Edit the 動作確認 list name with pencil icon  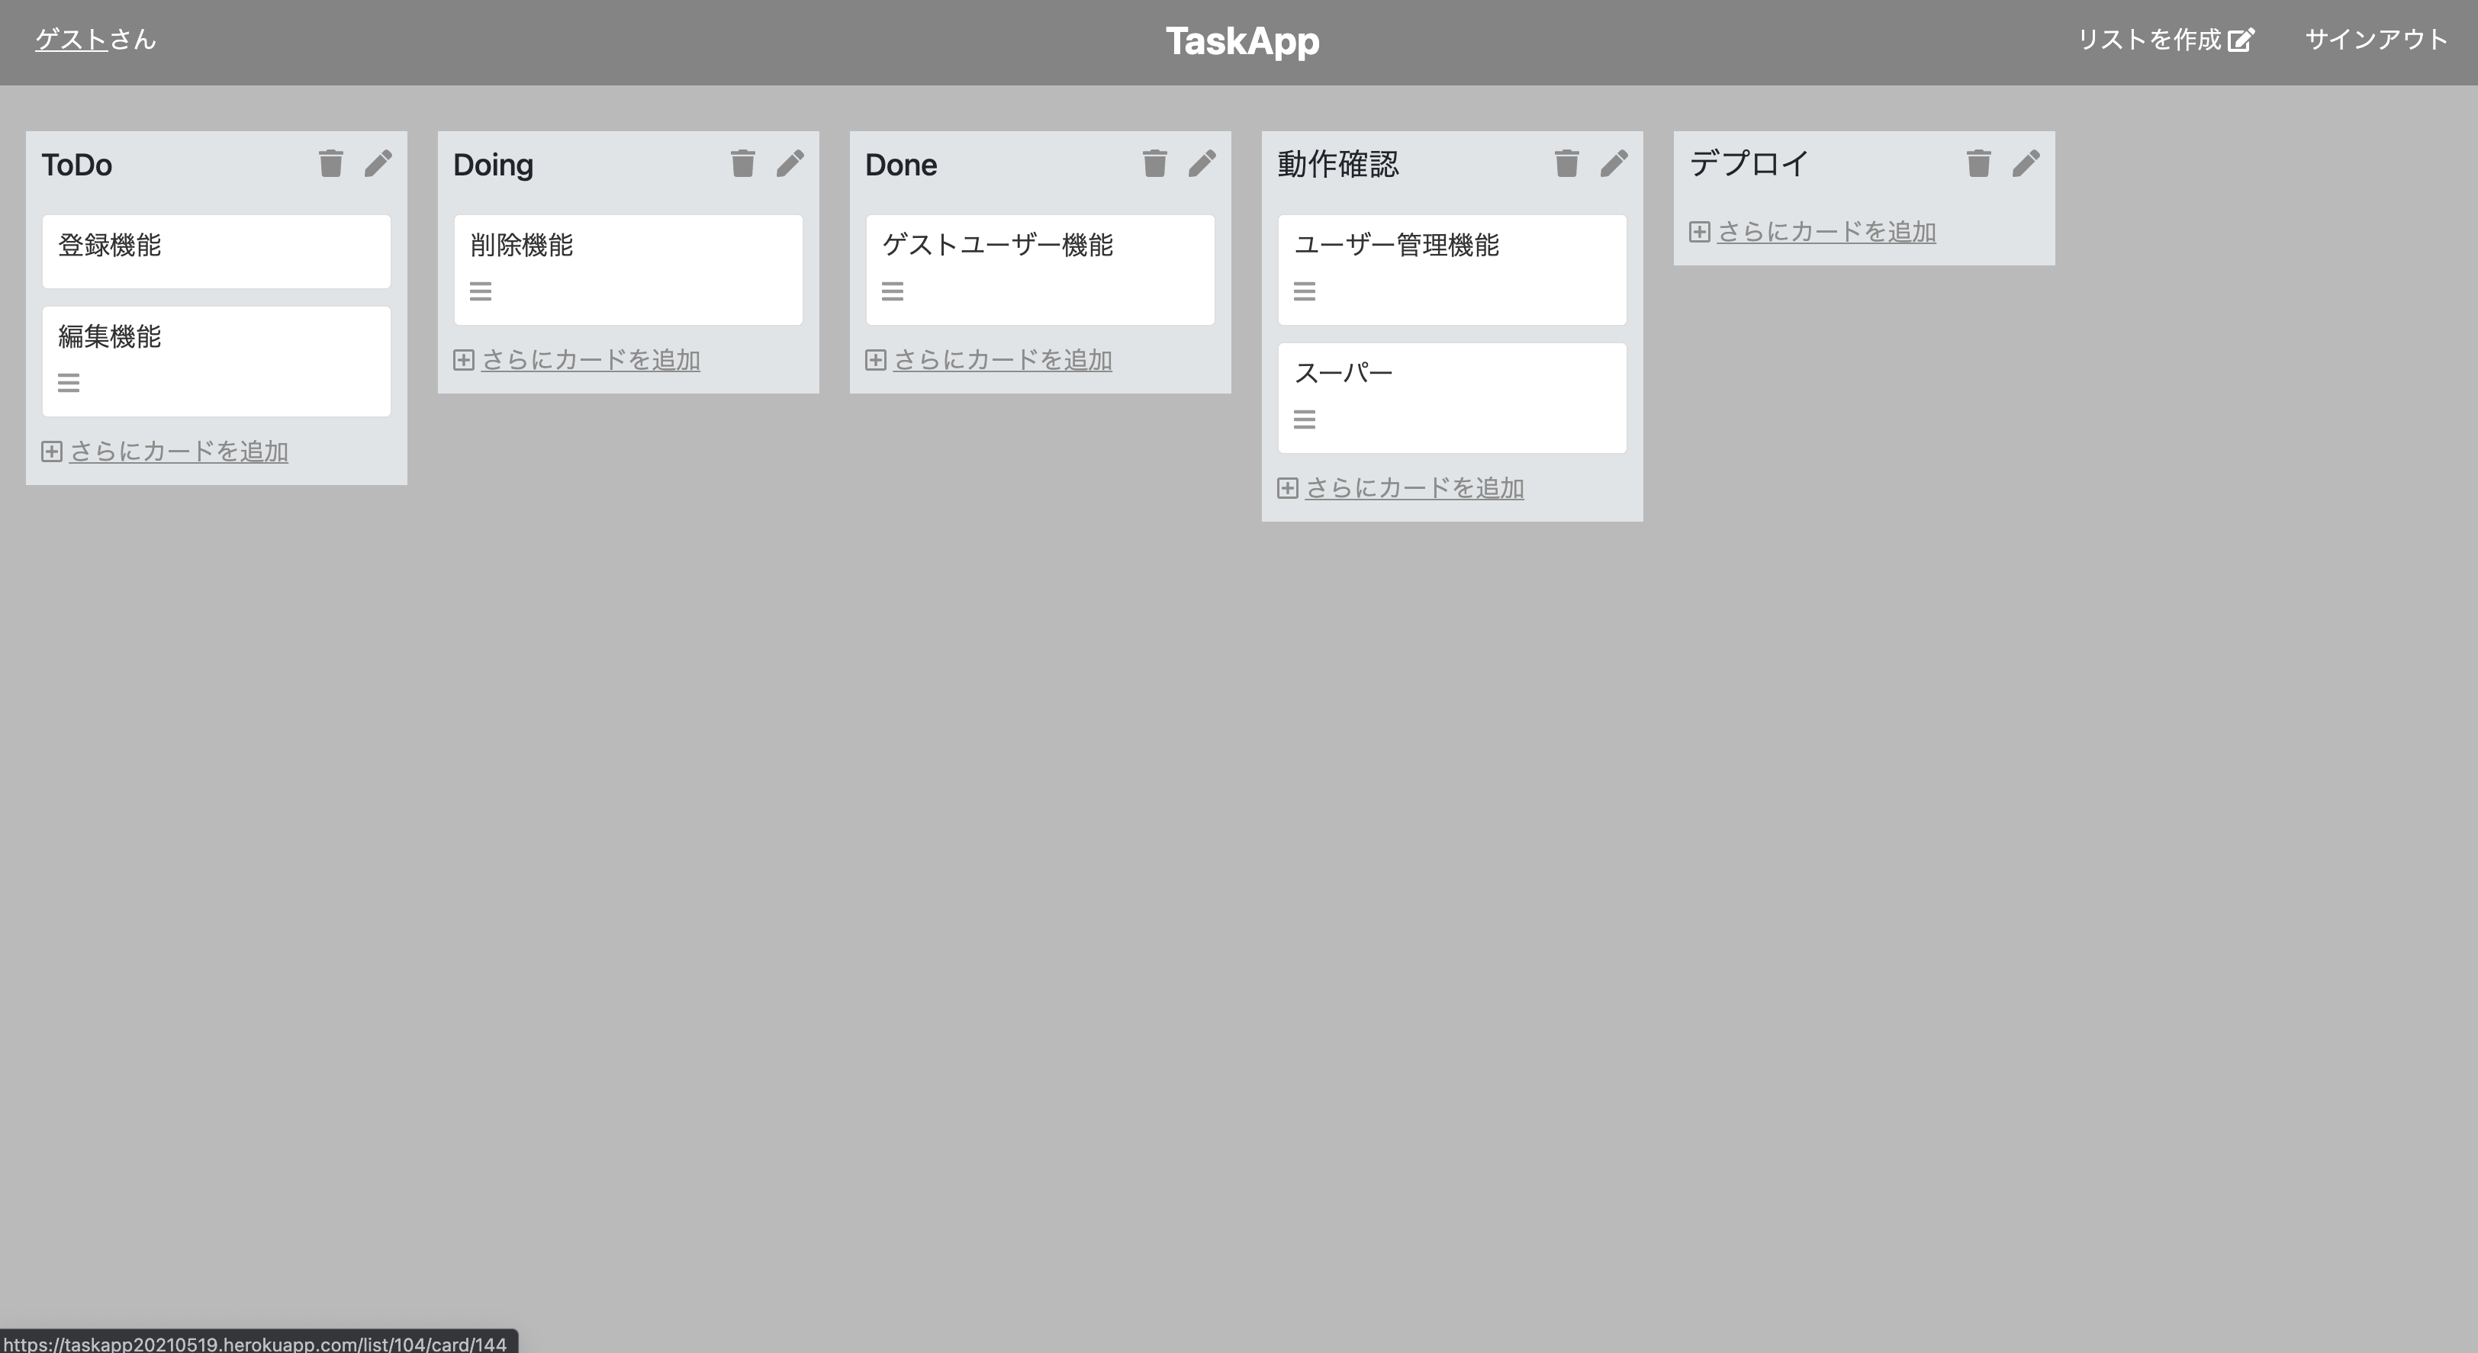[1613, 162]
